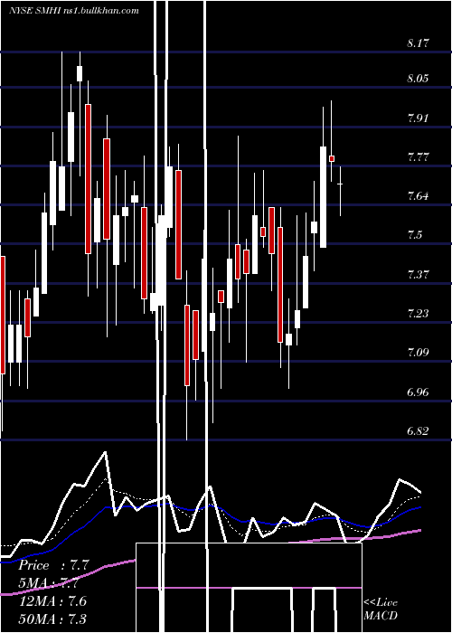Image resolution: width=452 pixels, height=633 pixels.
Task: Click the 7.64 price level label
Action: 418,196
